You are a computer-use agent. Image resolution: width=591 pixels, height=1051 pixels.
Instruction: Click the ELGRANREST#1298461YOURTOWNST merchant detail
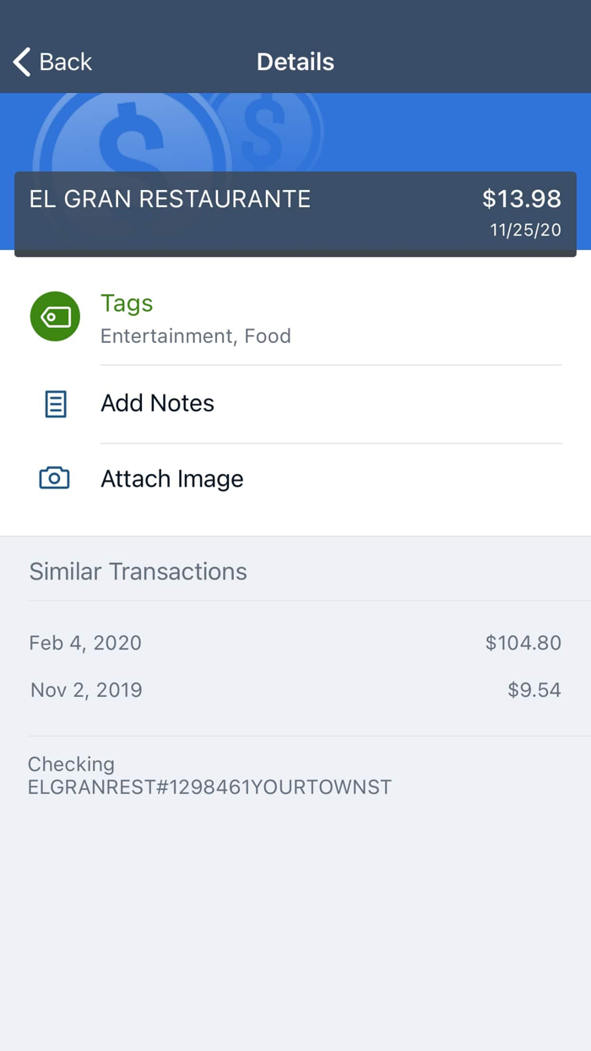click(x=210, y=787)
